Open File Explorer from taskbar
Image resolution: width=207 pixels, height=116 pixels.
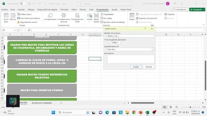click(127, 112)
